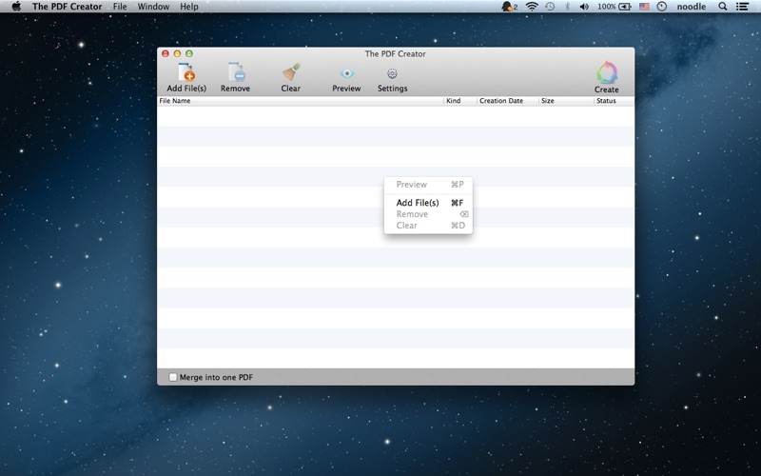This screenshot has width=761, height=476.
Task: Open the Notification Center list icon
Action: pos(742,7)
